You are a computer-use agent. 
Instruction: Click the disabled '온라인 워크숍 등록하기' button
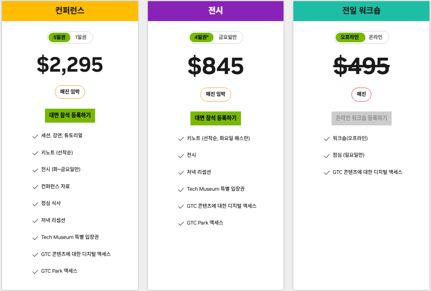click(361, 118)
